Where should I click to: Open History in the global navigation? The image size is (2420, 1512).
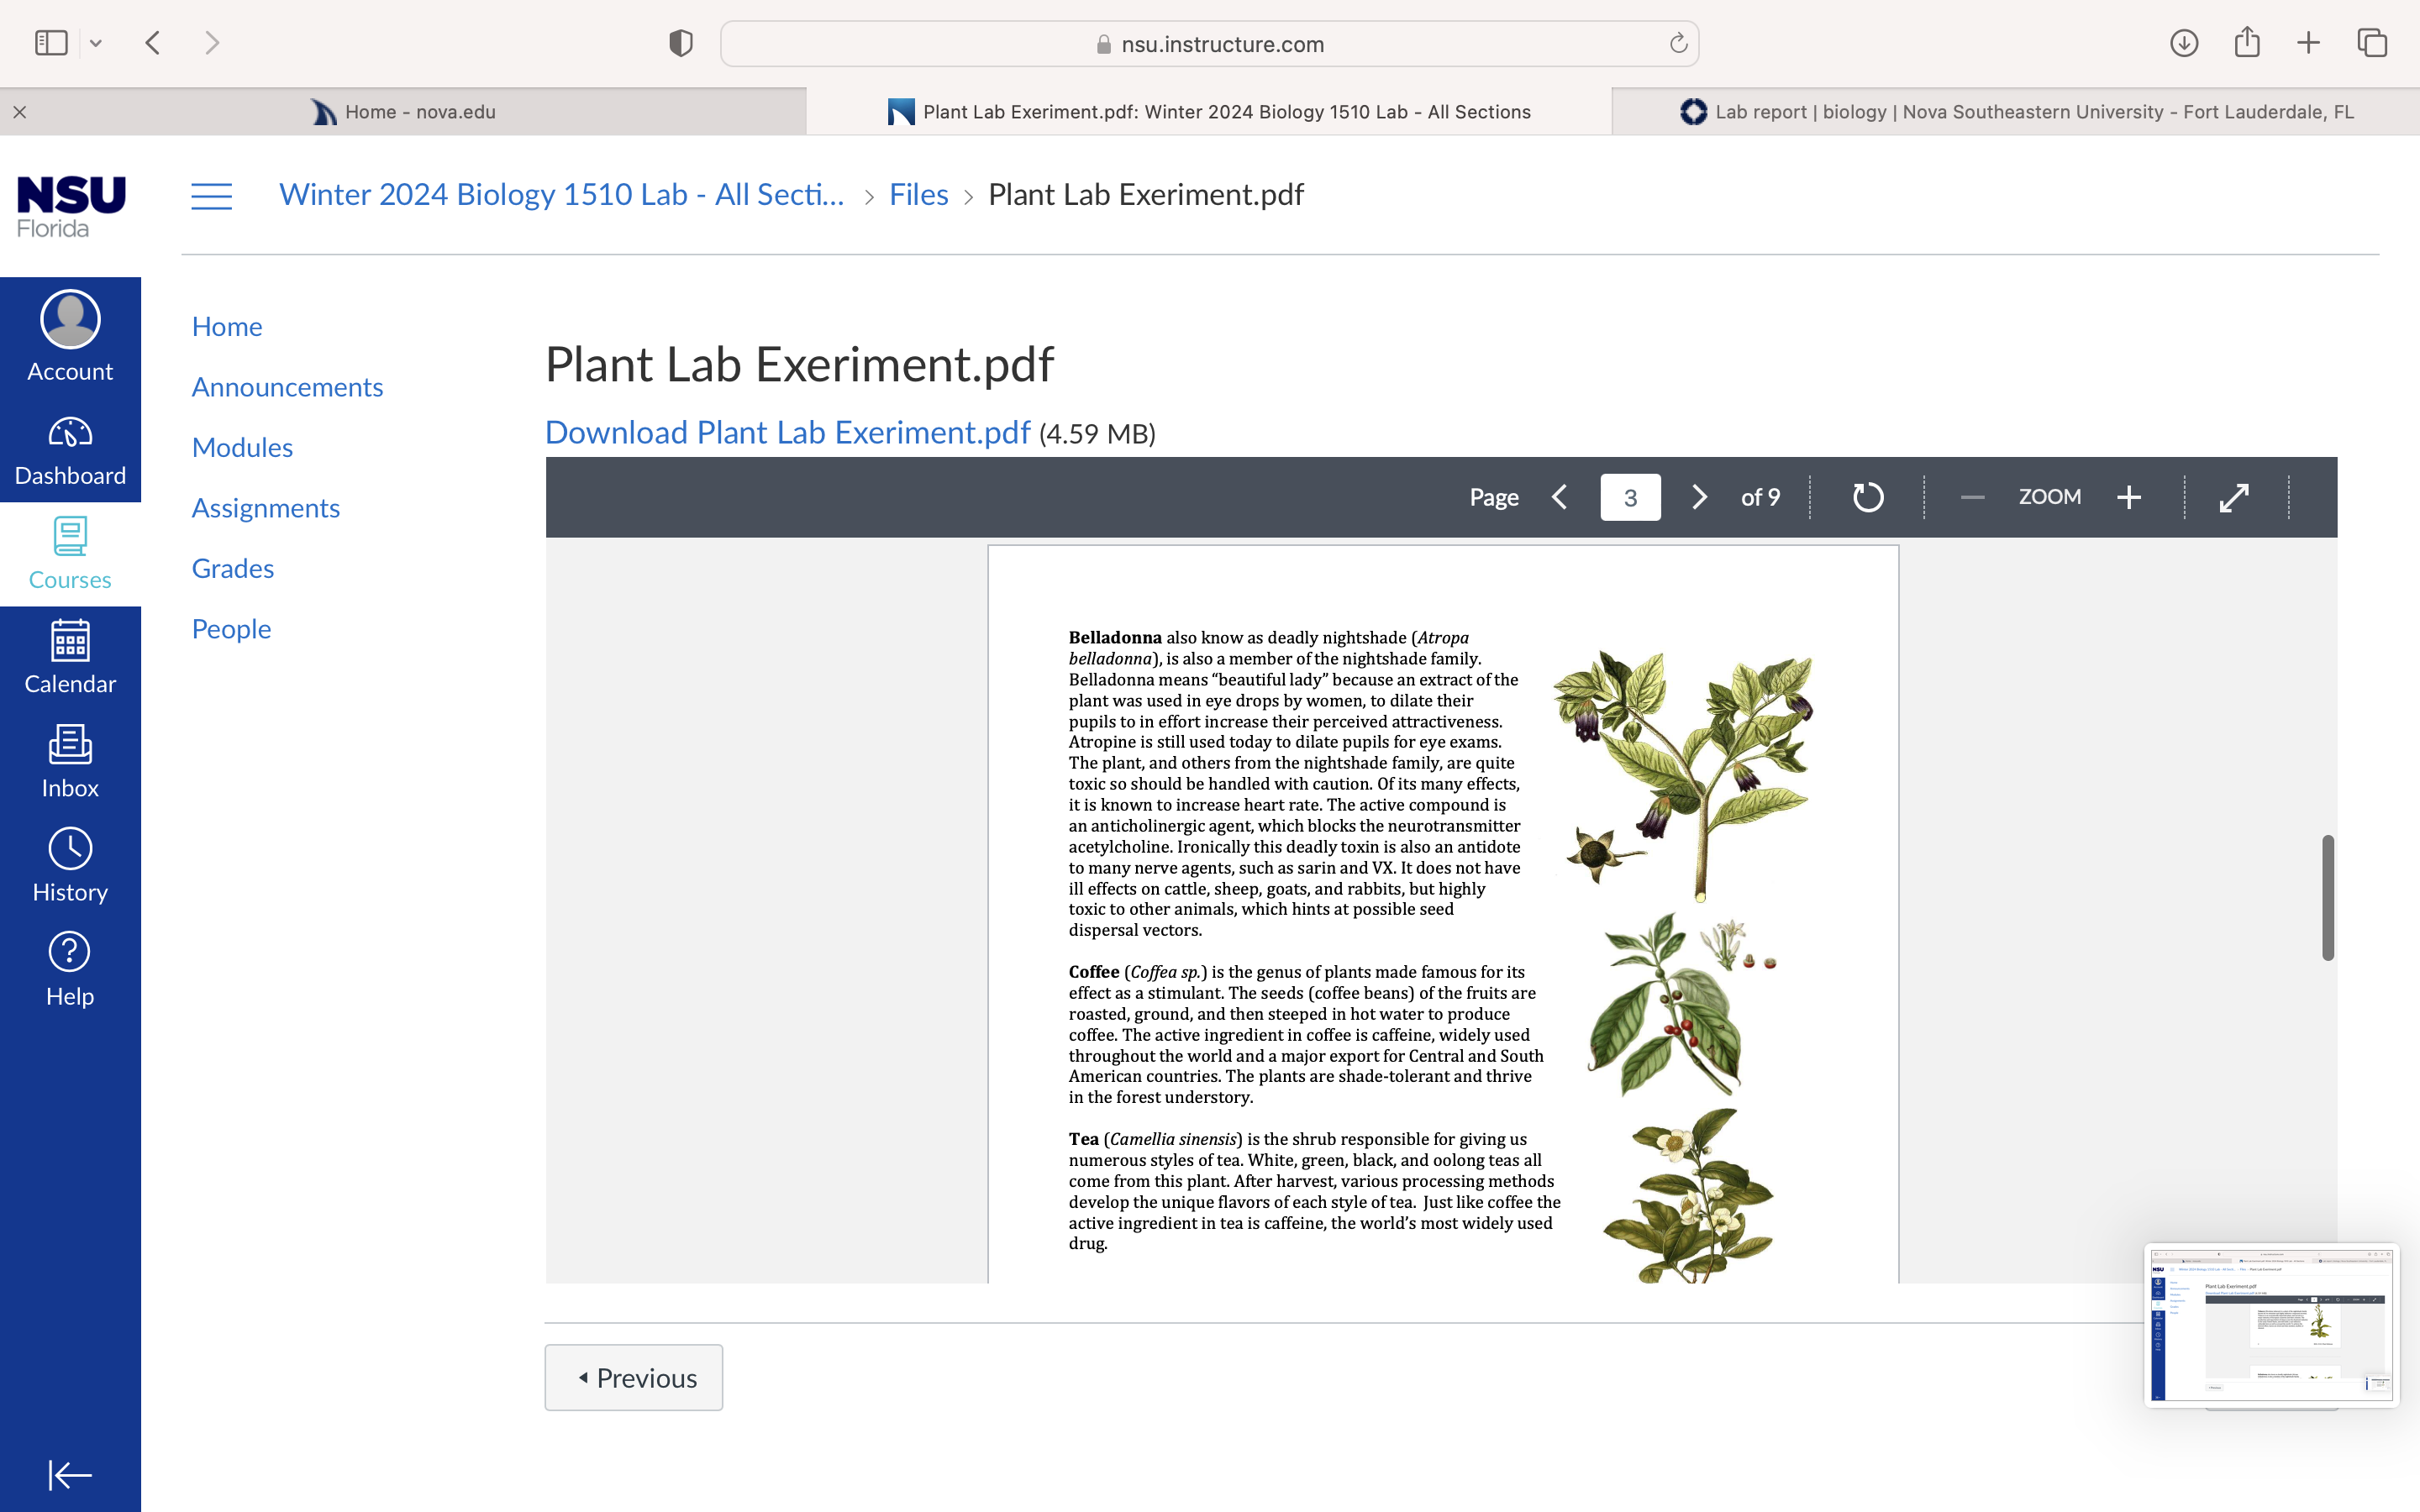coord(70,866)
